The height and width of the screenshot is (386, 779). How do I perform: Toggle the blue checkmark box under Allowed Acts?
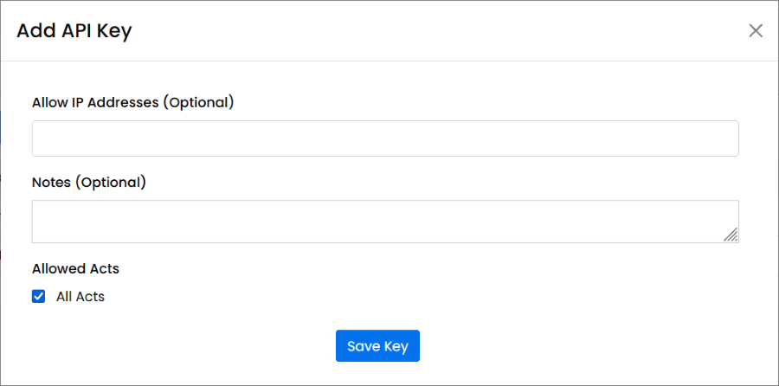pos(39,297)
